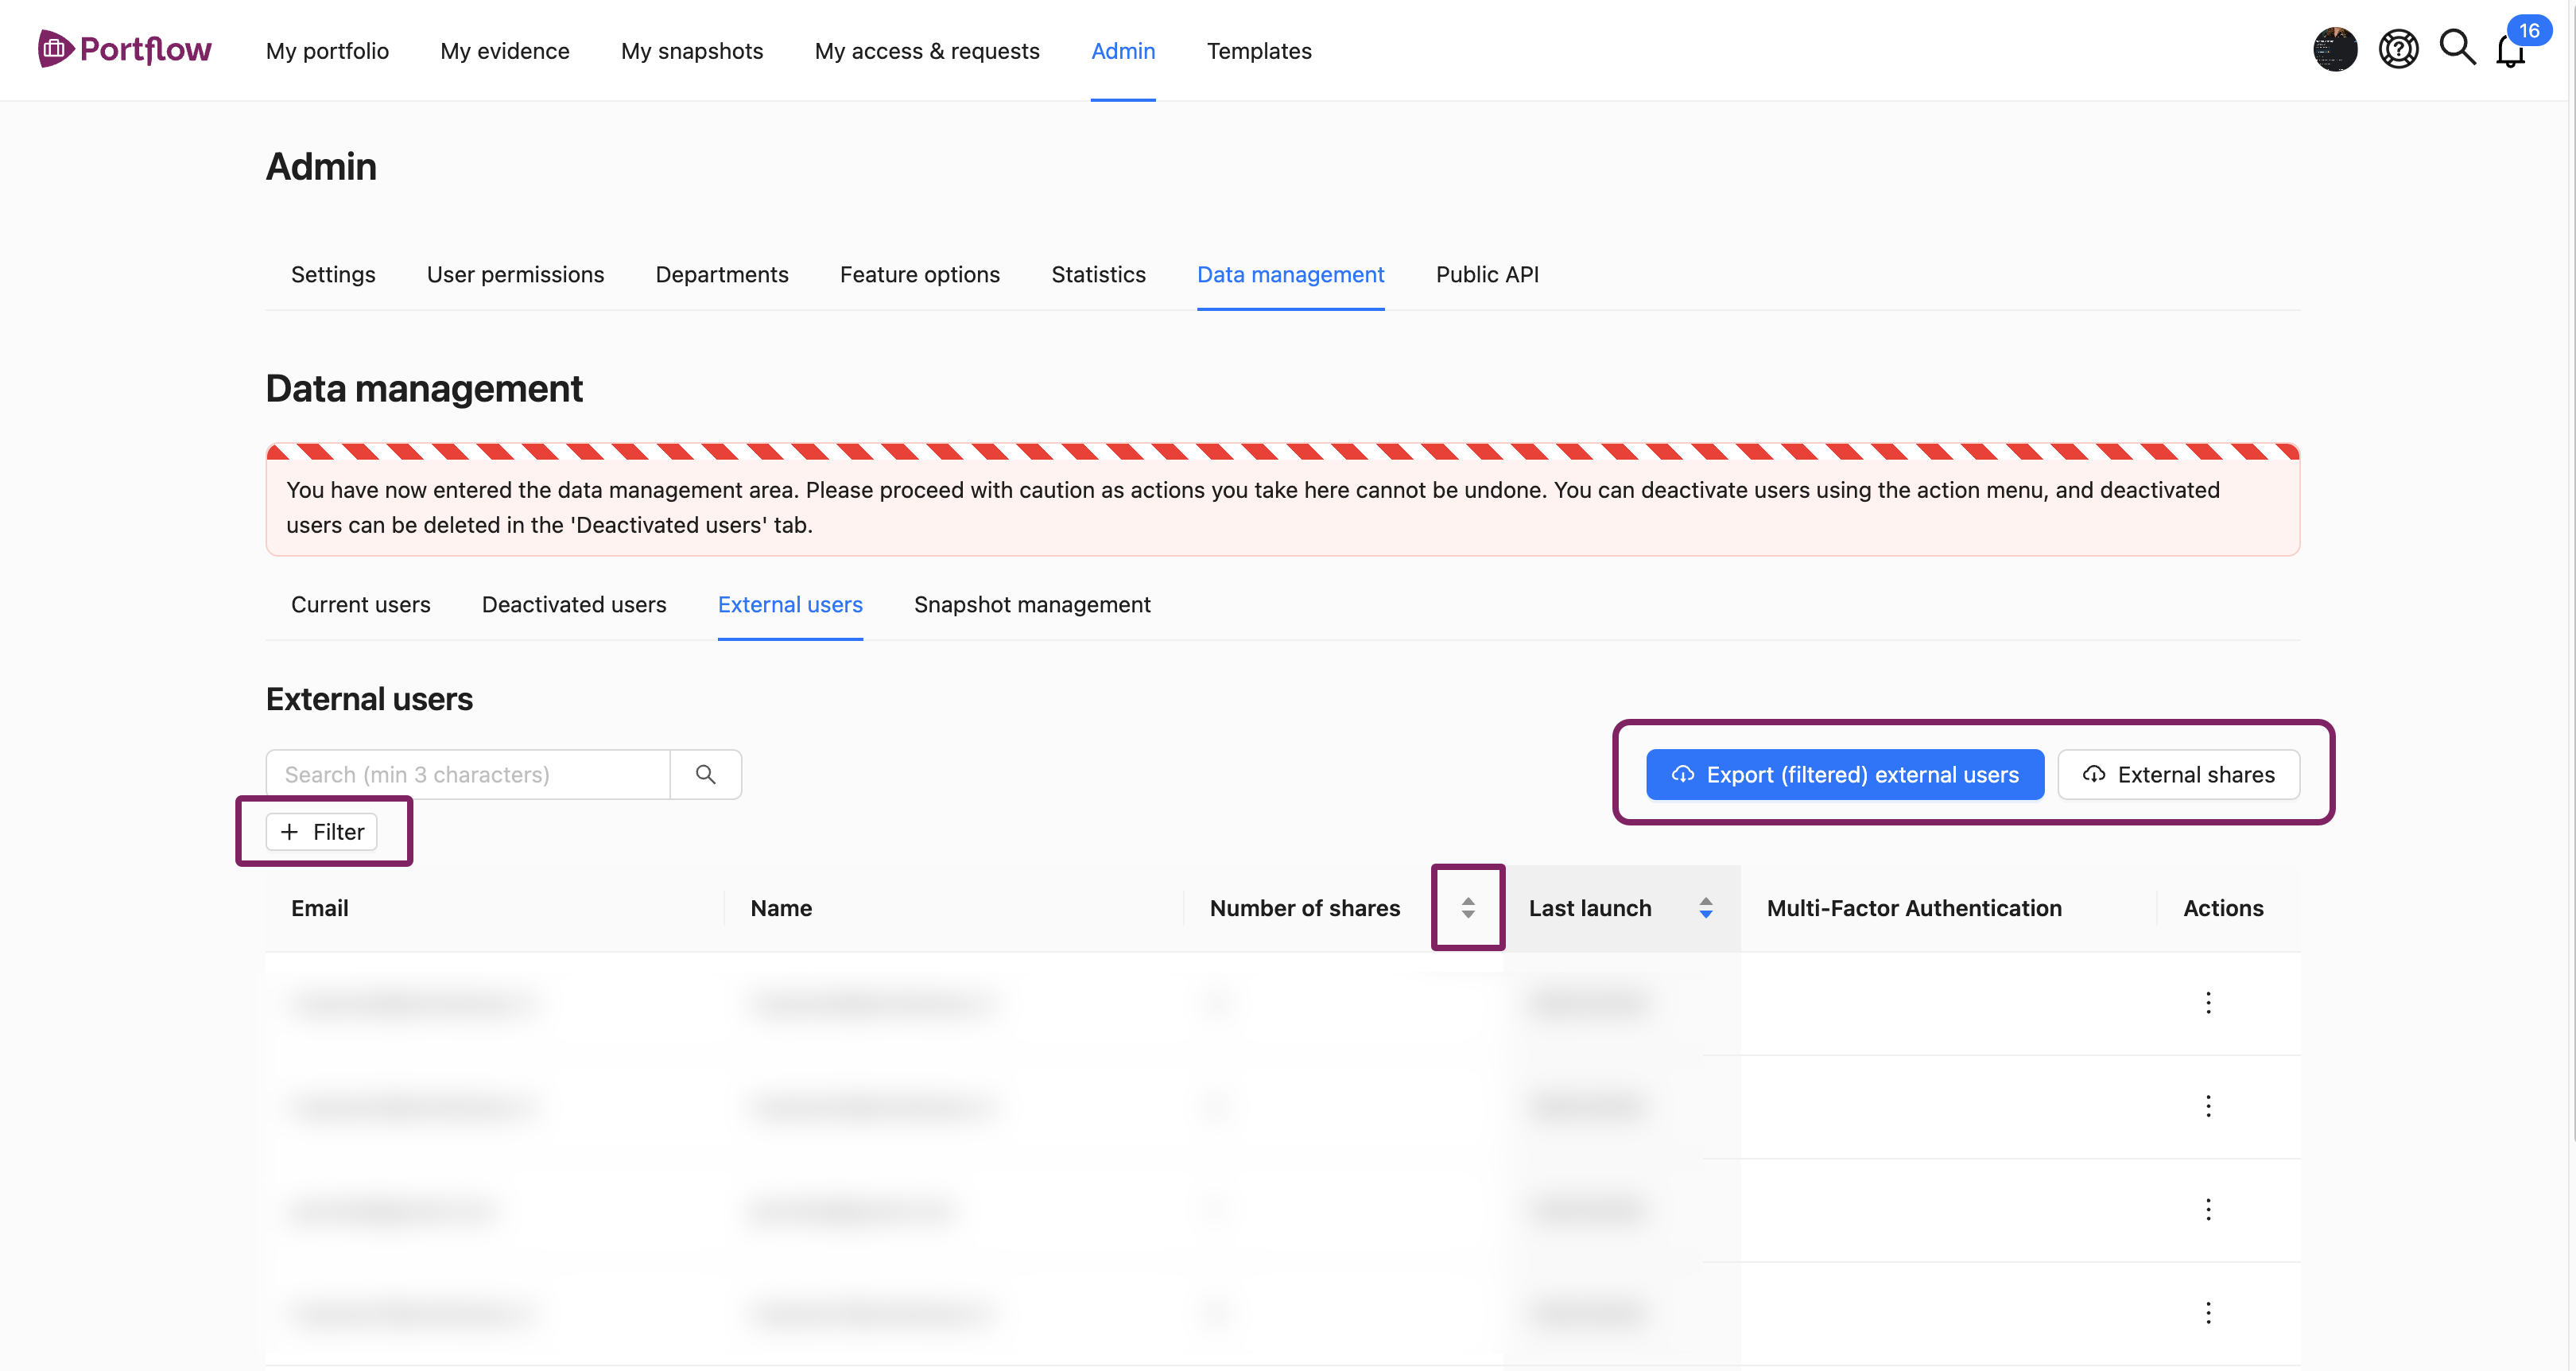Select the External users tab
This screenshot has height=1371, width=2576.
[790, 605]
